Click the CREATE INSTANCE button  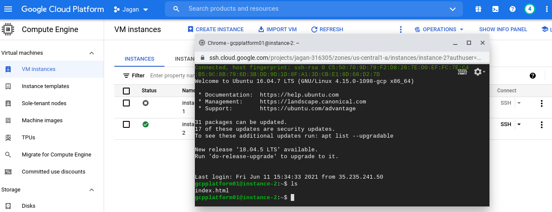(x=216, y=29)
